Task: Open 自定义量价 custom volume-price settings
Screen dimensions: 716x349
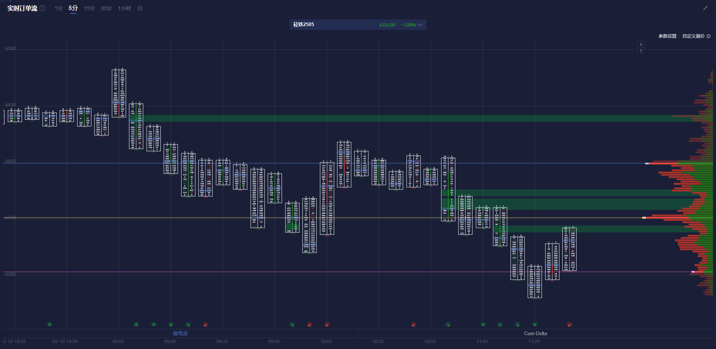Action: pyautogui.click(x=693, y=36)
